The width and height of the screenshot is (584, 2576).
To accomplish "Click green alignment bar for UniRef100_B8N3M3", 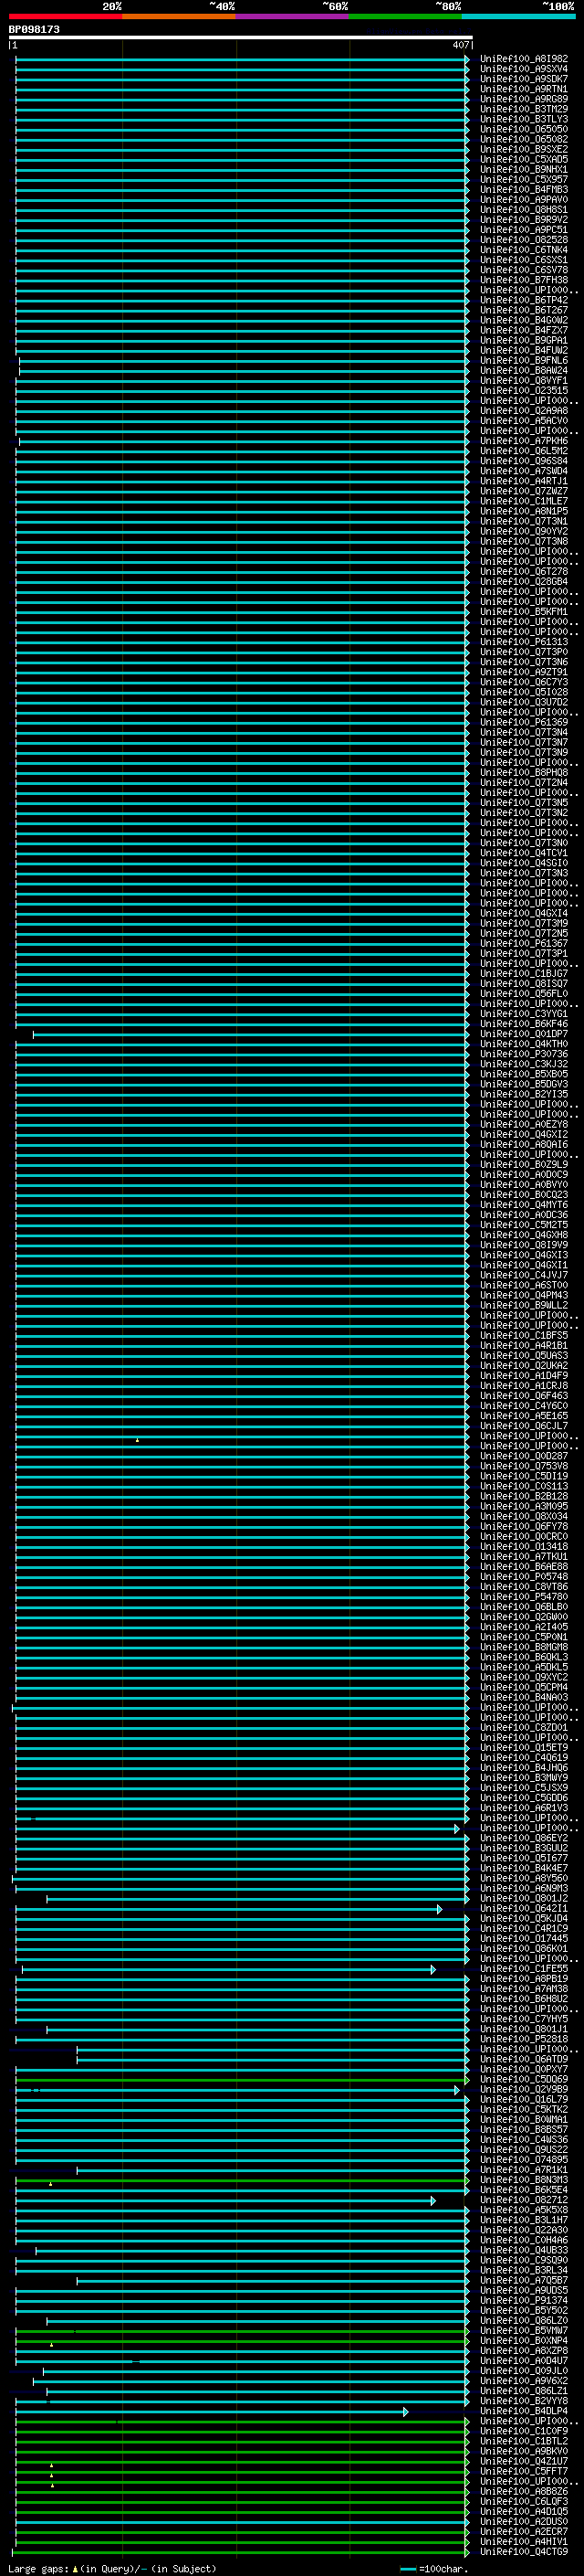I will point(243,2180).
